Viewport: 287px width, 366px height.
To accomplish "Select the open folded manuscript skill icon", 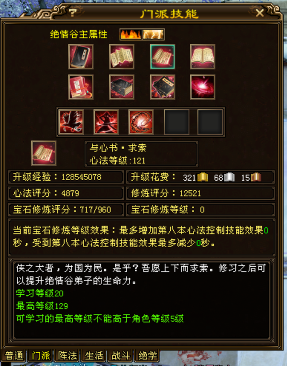I will tap(121, 57).
